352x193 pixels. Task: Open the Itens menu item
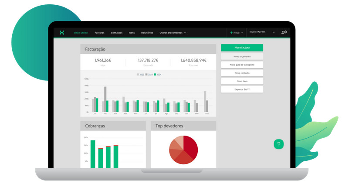tap(132, 33)
